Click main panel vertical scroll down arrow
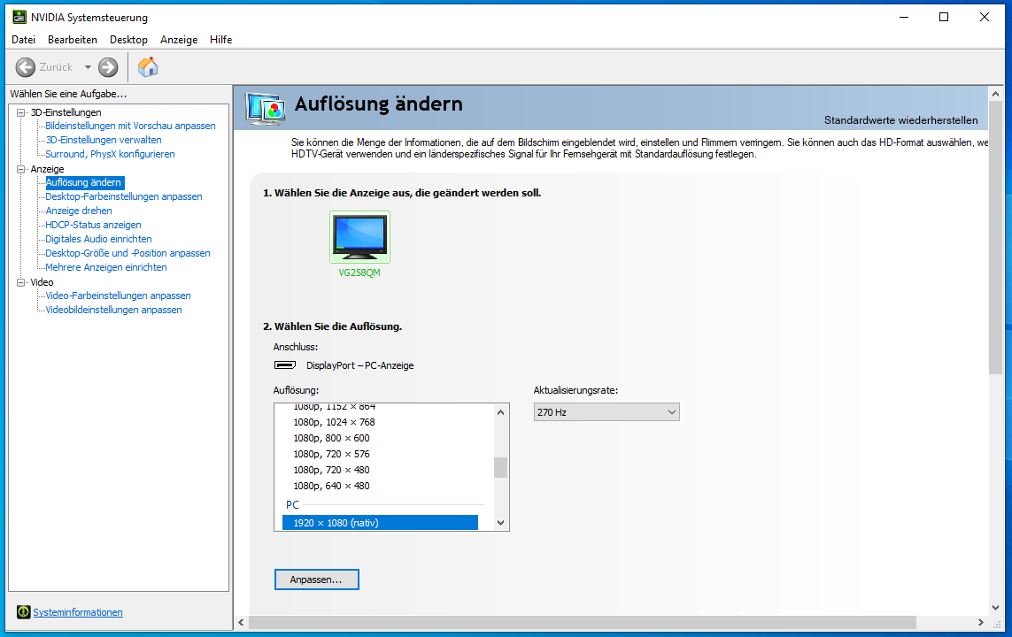The width and height of the screenshot is (1012, 637). click(x=996, y=607)
